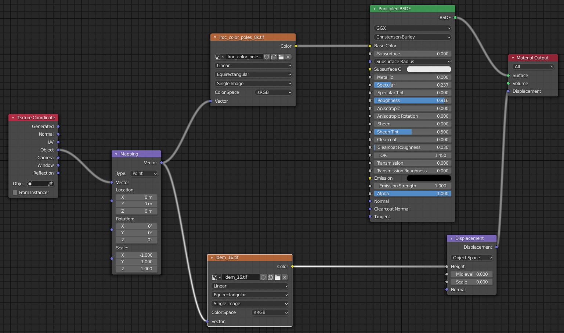Viewport: 564px width, 333px height.
Task: Open Linear interpolation dropdown in lroc_color_poles node
Action: point(253,66)
